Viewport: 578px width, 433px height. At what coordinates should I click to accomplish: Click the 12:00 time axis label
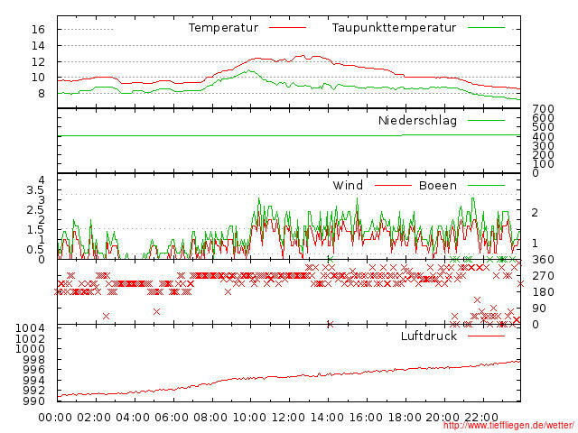(x=288, y=418)
